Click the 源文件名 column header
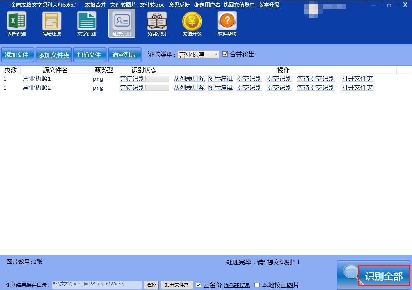 click(55, 70)
